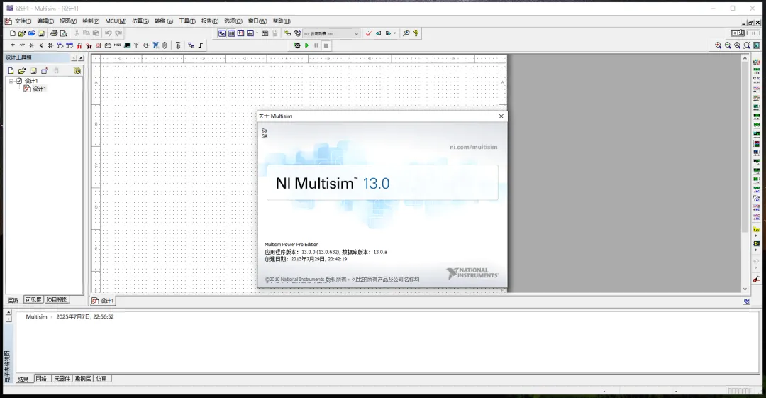Place a basic resistor component

coord(22,45)
